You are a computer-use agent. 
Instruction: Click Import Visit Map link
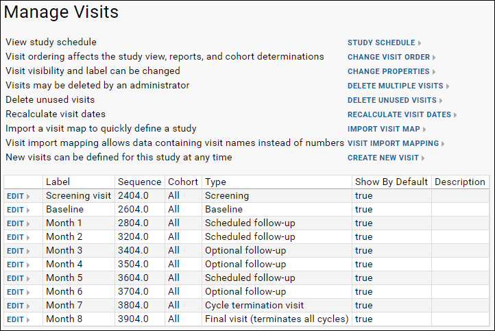pyautogui.click(x=387, y=129)
